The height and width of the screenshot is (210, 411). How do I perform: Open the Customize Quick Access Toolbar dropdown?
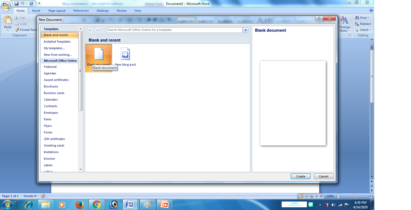click(x=39, y=4)
